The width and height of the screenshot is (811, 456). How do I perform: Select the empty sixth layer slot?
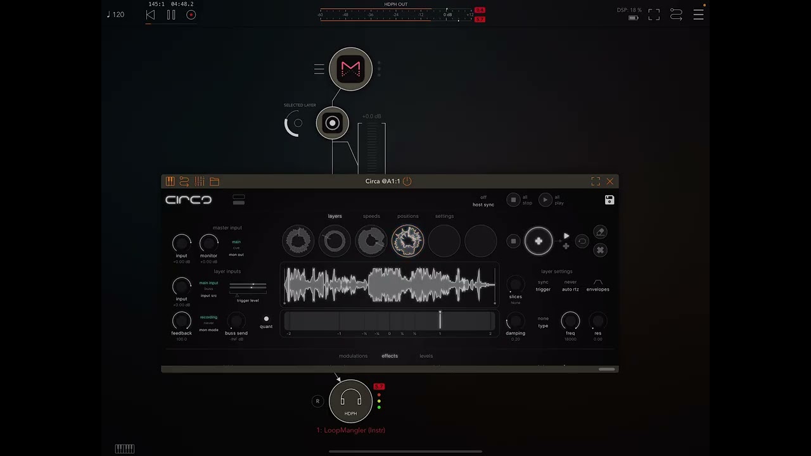pyautogui.click(x=481, y=241)
